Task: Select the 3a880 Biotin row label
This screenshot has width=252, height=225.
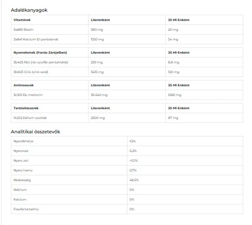Action: pyautogui.click(x=24, y=30)
